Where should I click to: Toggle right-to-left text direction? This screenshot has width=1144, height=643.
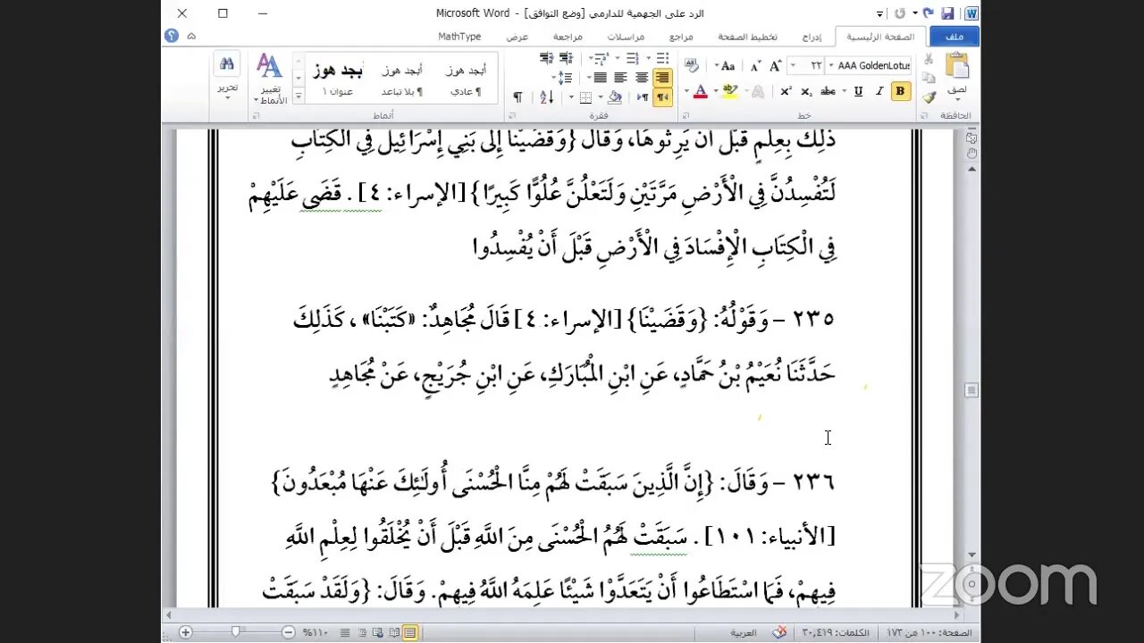(662, 97)
